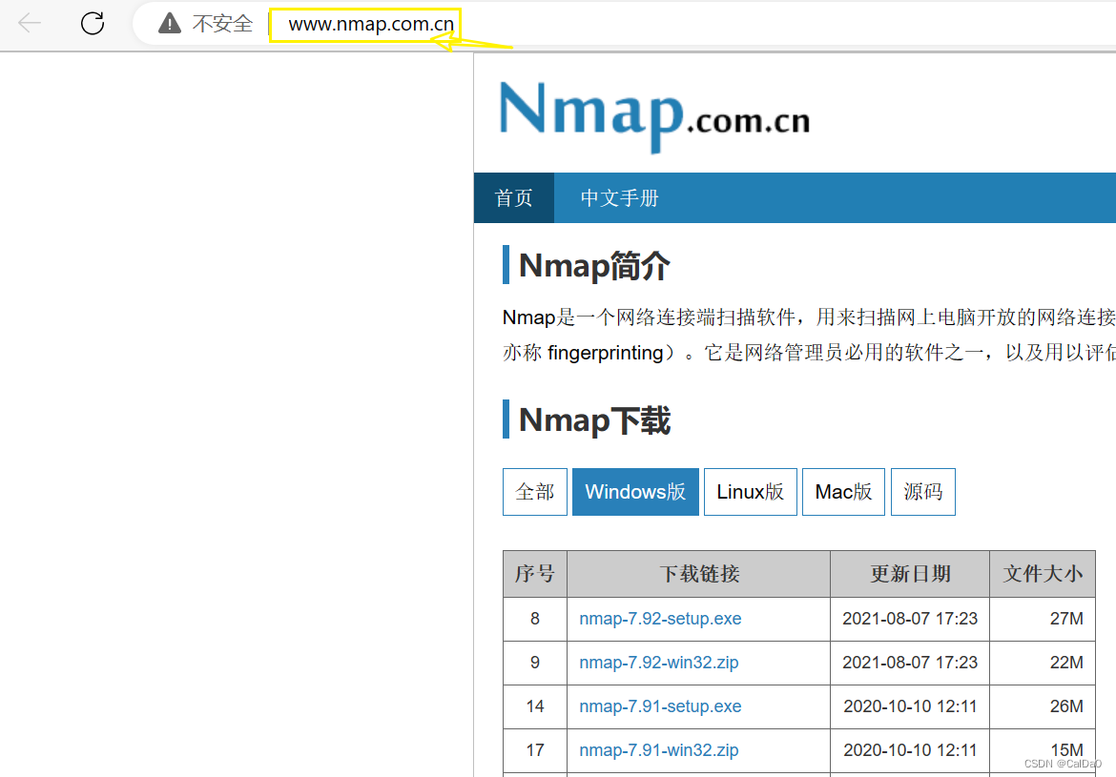Select the Linux版 download filter

pyautogui.click(x=750, y=492)
